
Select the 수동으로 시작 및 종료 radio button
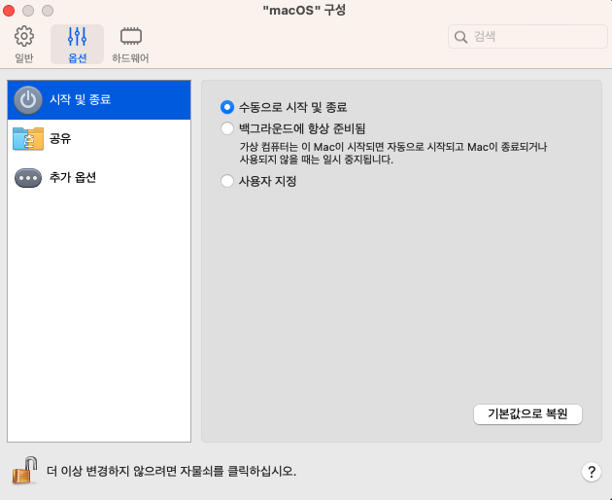click(227, 107)
